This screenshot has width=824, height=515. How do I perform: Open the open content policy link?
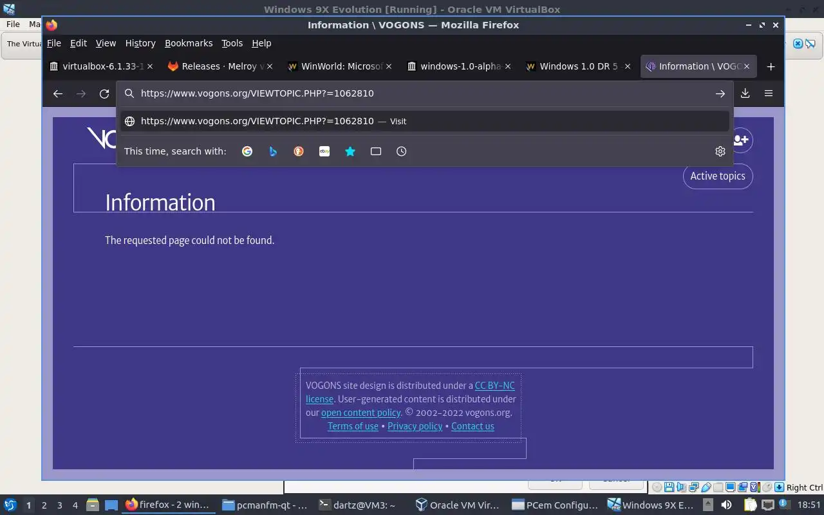click(360, 413)
